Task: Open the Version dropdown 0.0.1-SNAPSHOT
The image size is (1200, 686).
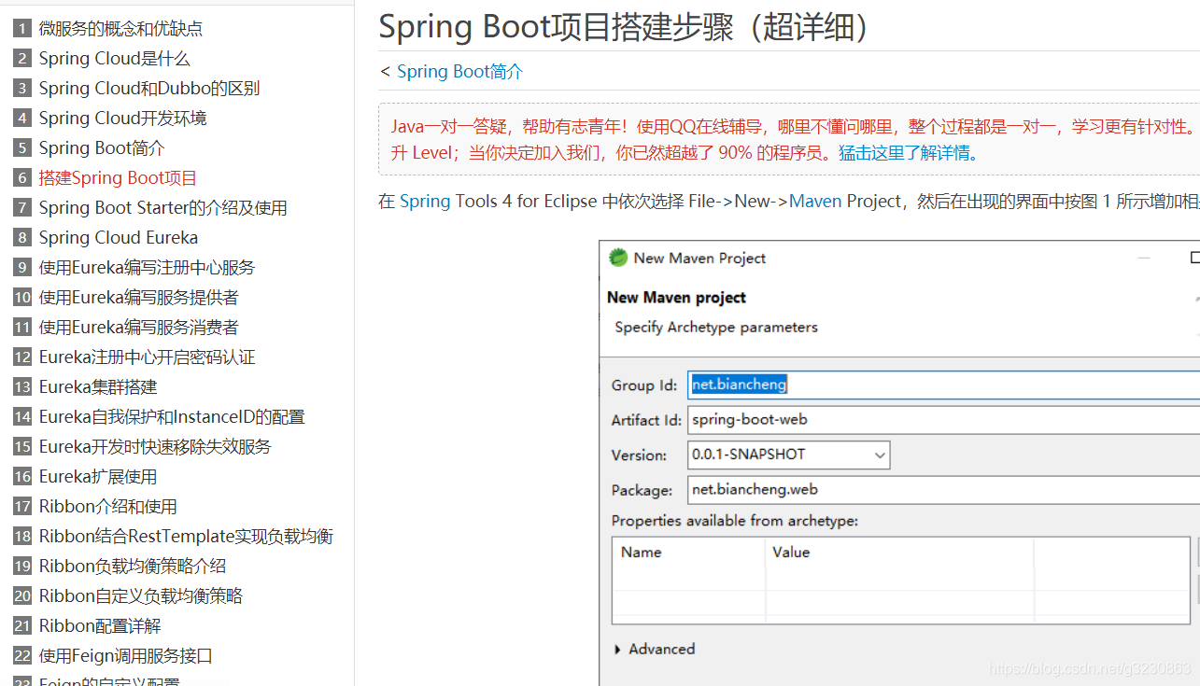Action: (789, 455)
